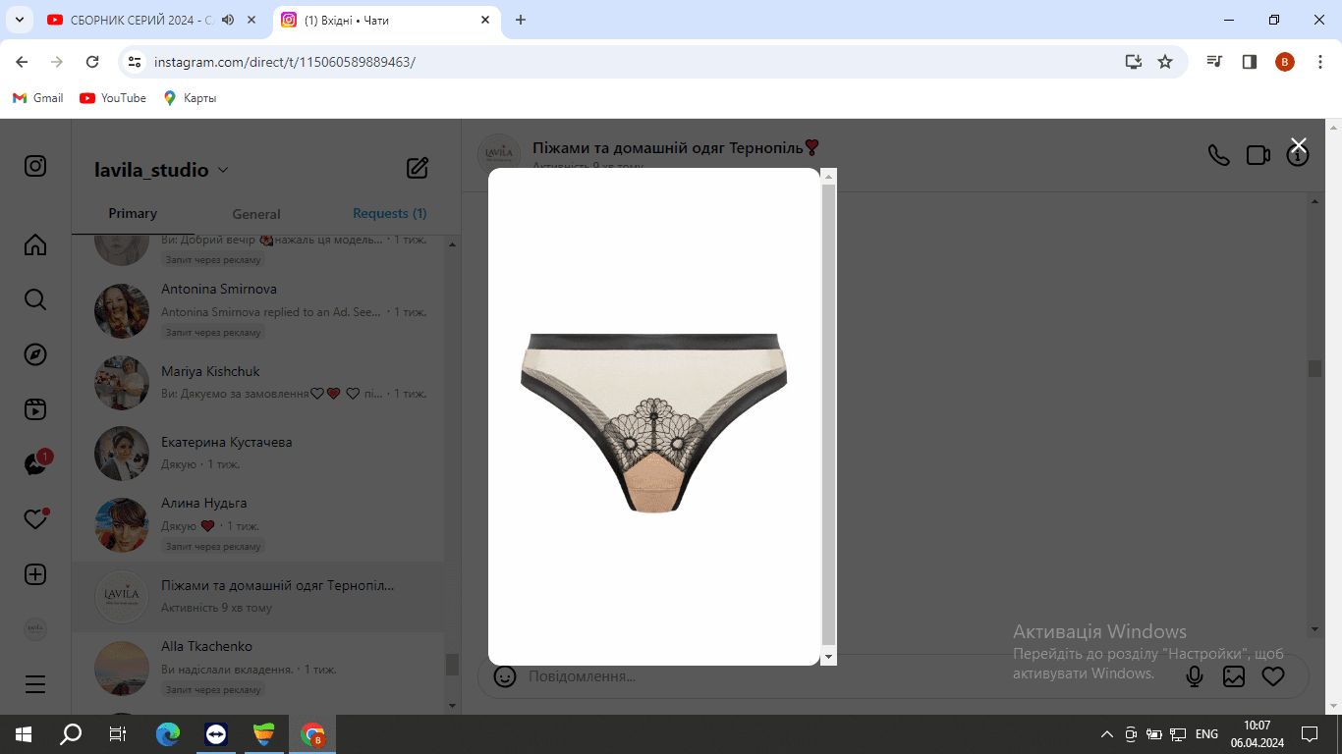The image size is (1342, 754).
Task: Launch Microsoft Edge from taskbar
Action: pyautogui.click(x=169, y=733)
